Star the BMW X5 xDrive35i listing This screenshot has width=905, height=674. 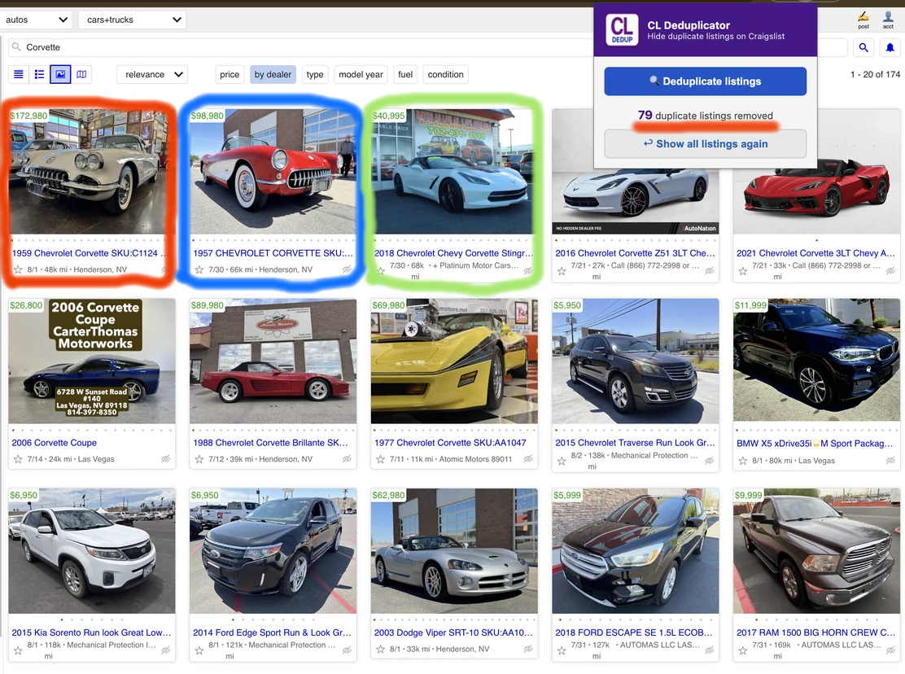pyautogui.click(x=743, y=461)
